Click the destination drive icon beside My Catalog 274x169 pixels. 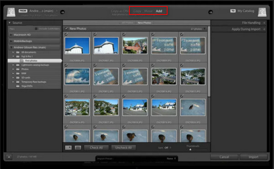[262, 12]
